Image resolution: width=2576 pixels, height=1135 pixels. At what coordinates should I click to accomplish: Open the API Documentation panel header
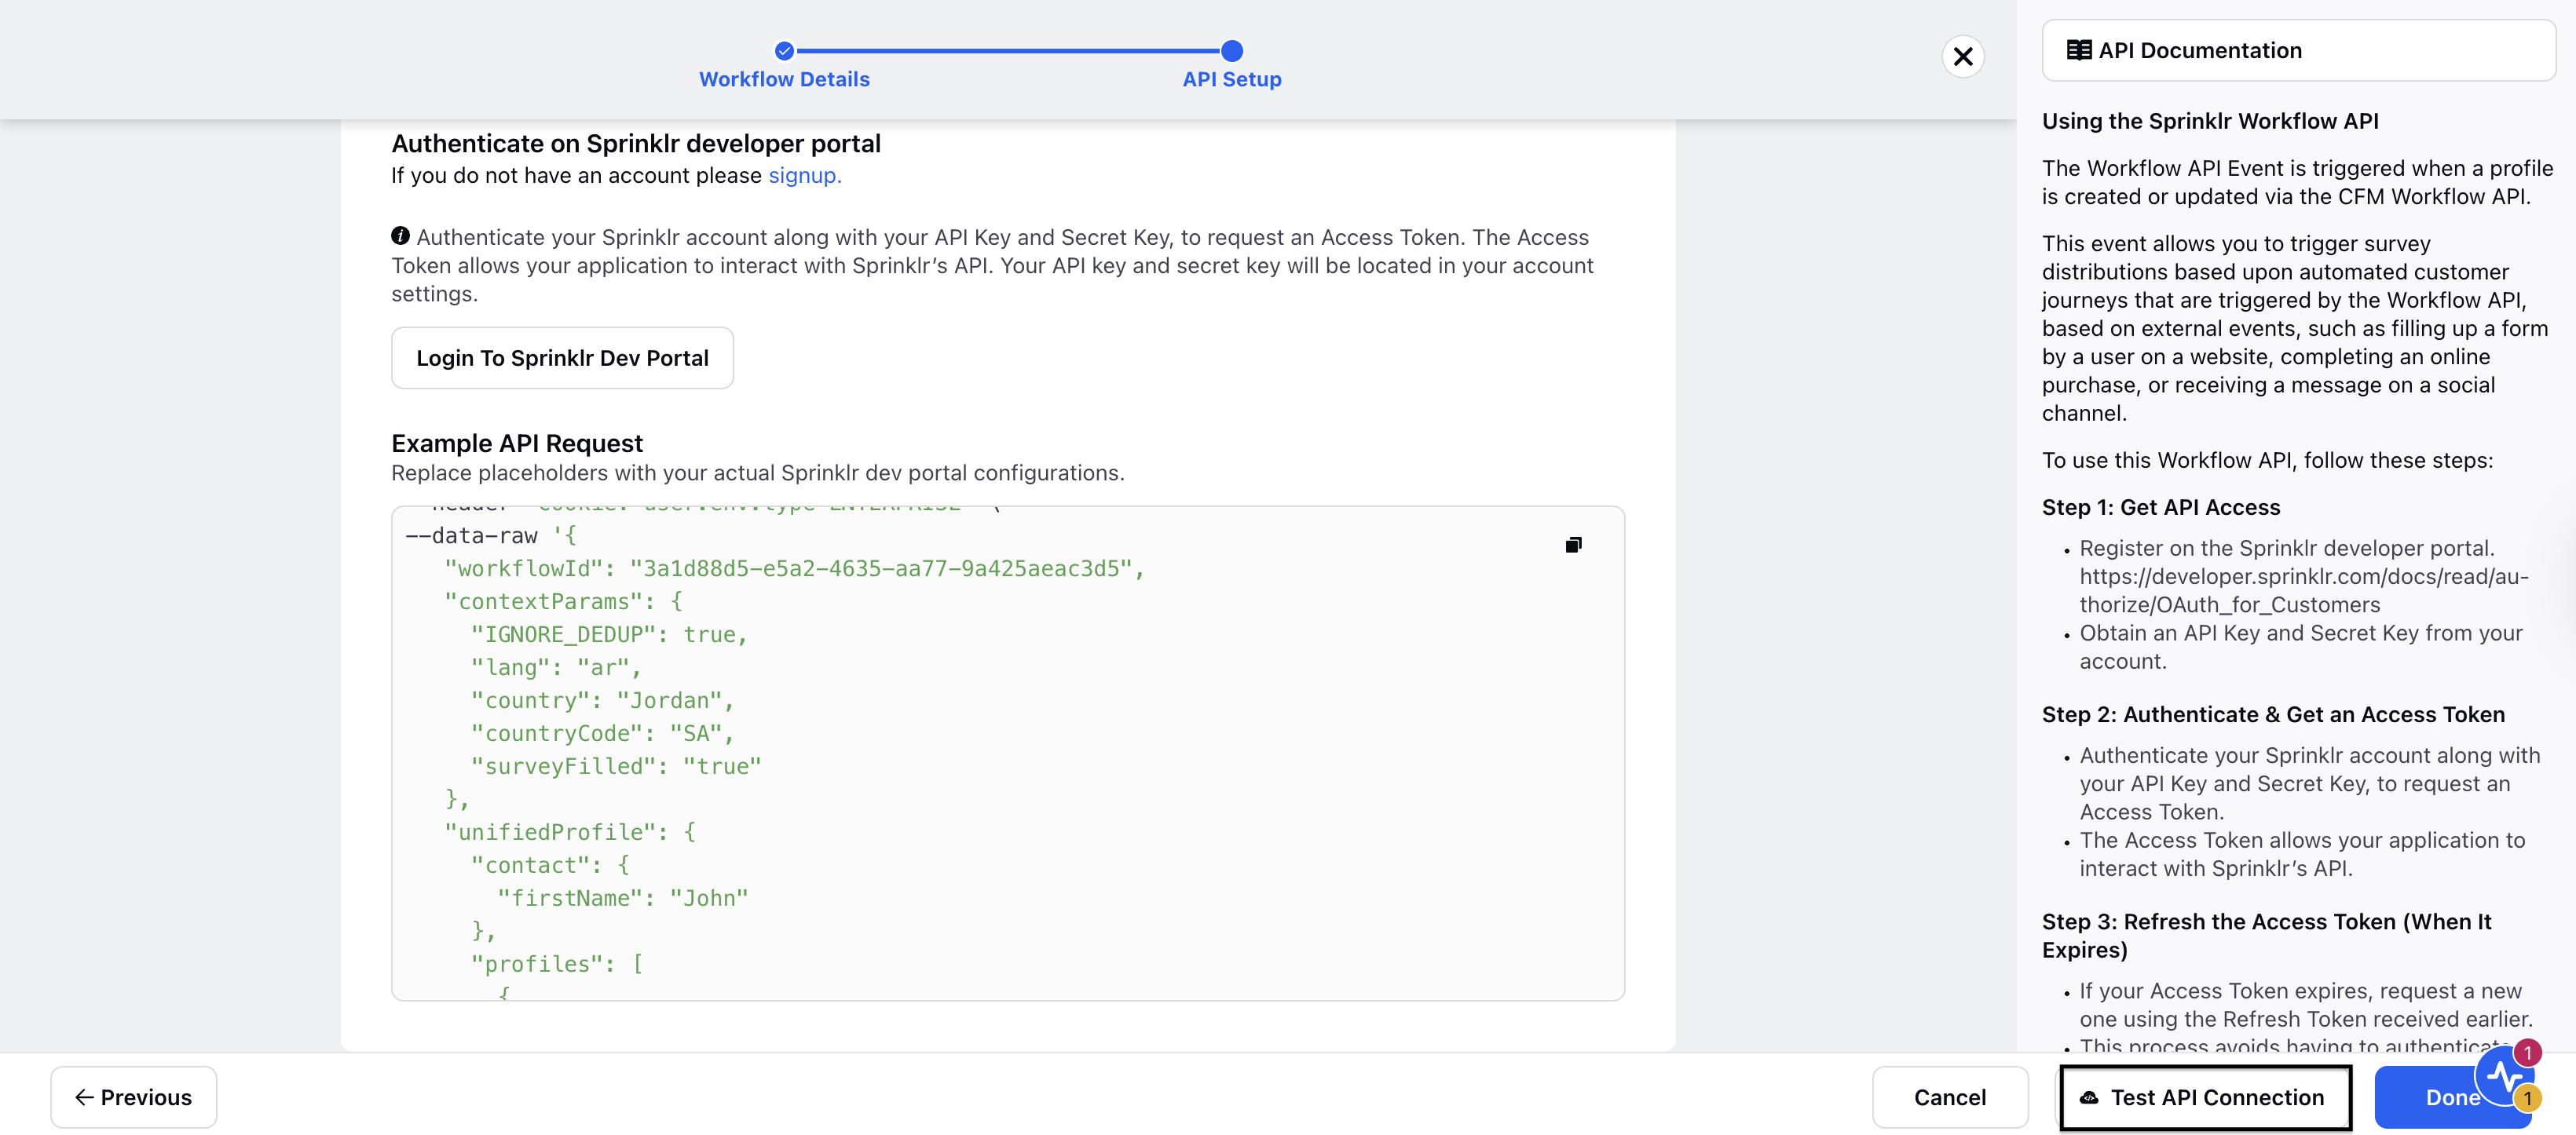pyautogui.click(x=2298, y=50)
